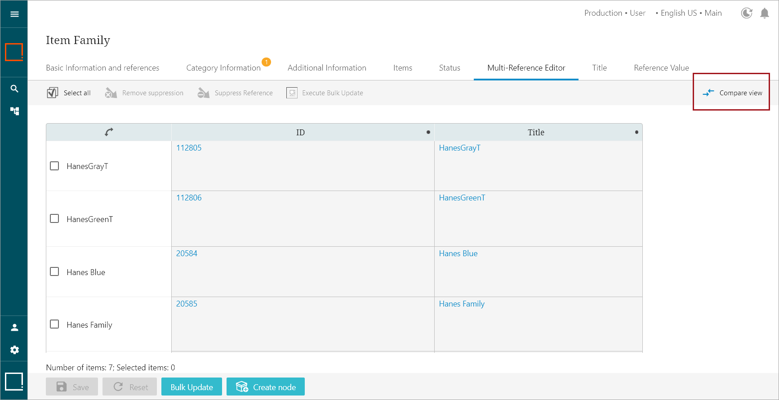Click the Save disk icon
This screenshot has width=779, height=400.
click(62, 387)
